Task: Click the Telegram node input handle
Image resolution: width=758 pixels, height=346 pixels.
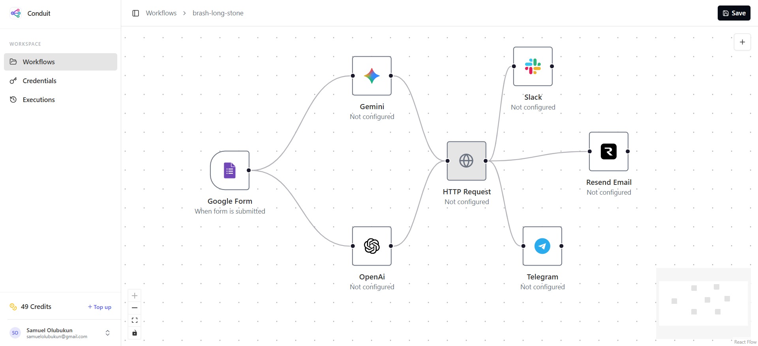Action: pyautogui.click(x=523, y=246)
